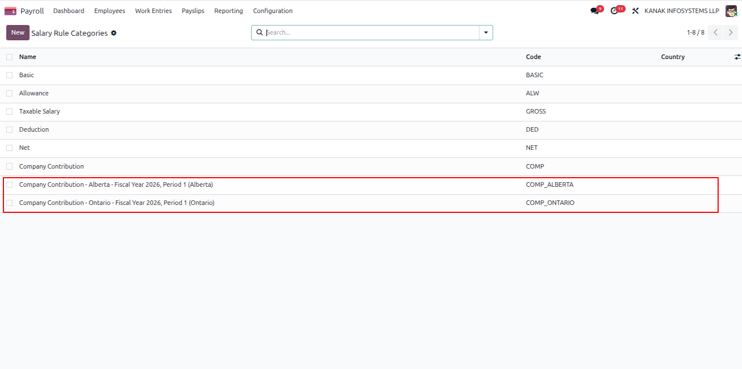Open the user avatar menu
The image size is (742, 369).
tap(731, 11)
